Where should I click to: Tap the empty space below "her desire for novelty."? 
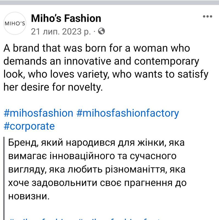pyautogui.click(x=109, y=100)
